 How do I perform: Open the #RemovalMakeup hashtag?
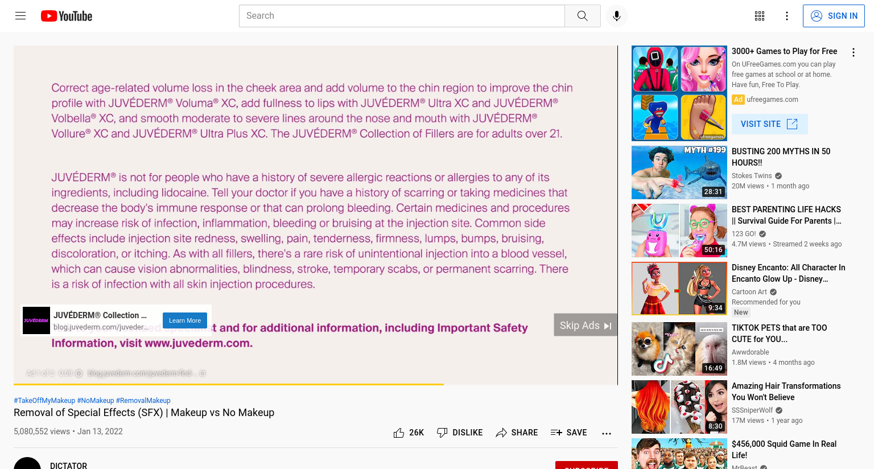click(x=143, y=401)
